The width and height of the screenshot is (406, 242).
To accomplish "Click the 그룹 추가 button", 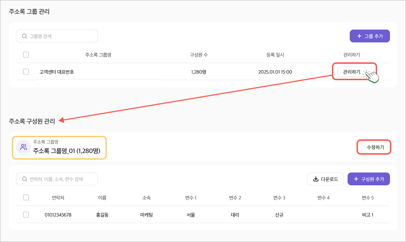I will 370,36.
